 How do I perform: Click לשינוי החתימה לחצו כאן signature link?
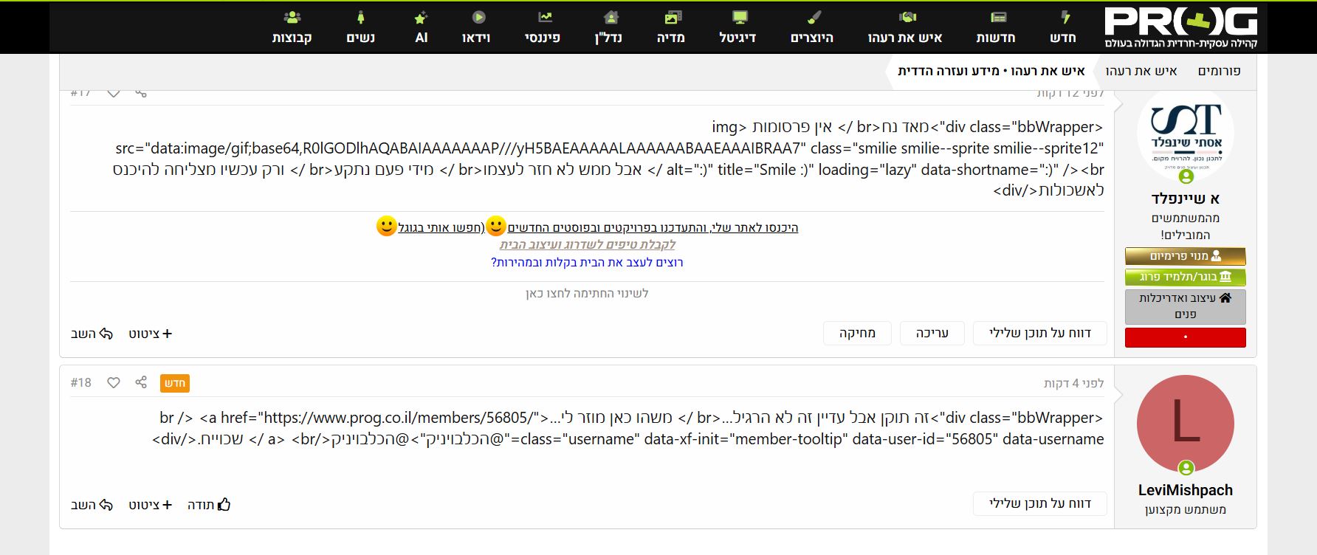(x=587, y=294)
